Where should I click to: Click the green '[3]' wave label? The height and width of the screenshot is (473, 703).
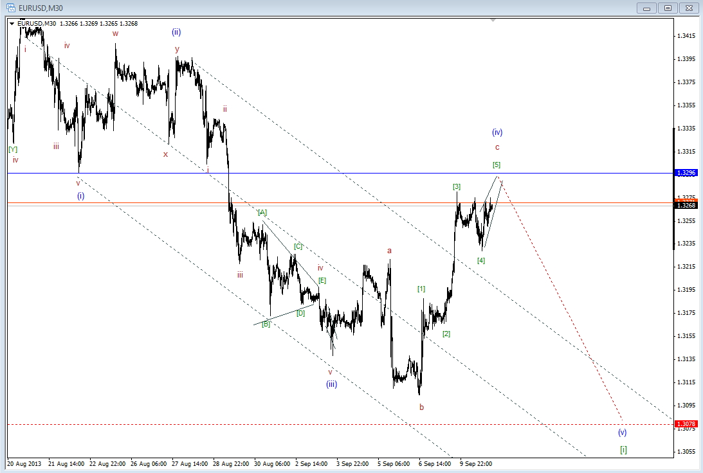point(457,186)
